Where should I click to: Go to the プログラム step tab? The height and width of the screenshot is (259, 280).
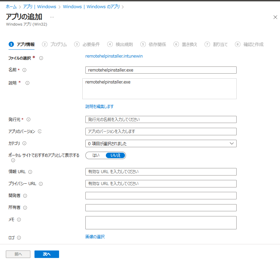54,44
